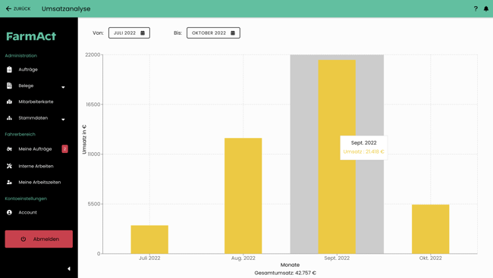493x278 pixels.
Task: Click the Umsatzanalyse page title
Action: point(66,9)
